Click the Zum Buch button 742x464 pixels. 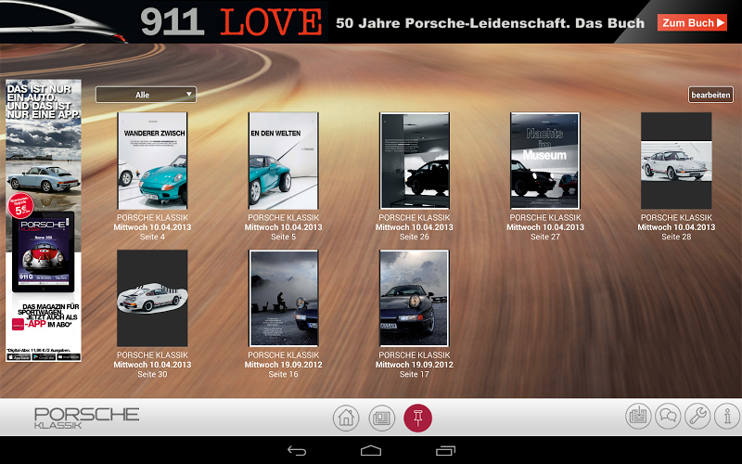[x=692, y=22]
